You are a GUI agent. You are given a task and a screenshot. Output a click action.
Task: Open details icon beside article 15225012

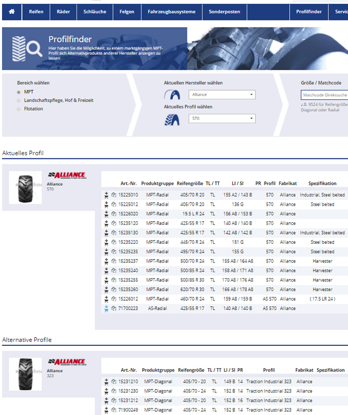click(x=114, y=205)
